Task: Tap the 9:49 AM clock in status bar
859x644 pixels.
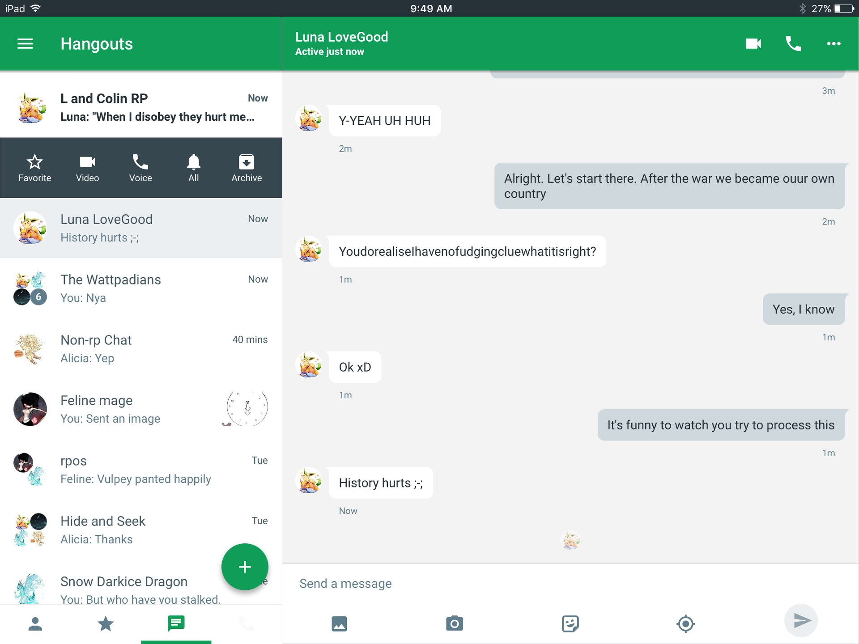Action: [431, 8]
